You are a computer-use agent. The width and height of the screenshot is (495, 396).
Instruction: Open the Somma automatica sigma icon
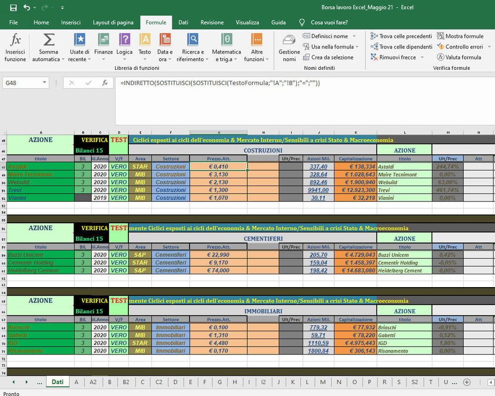pyautogui.click(x=48, y=41)
